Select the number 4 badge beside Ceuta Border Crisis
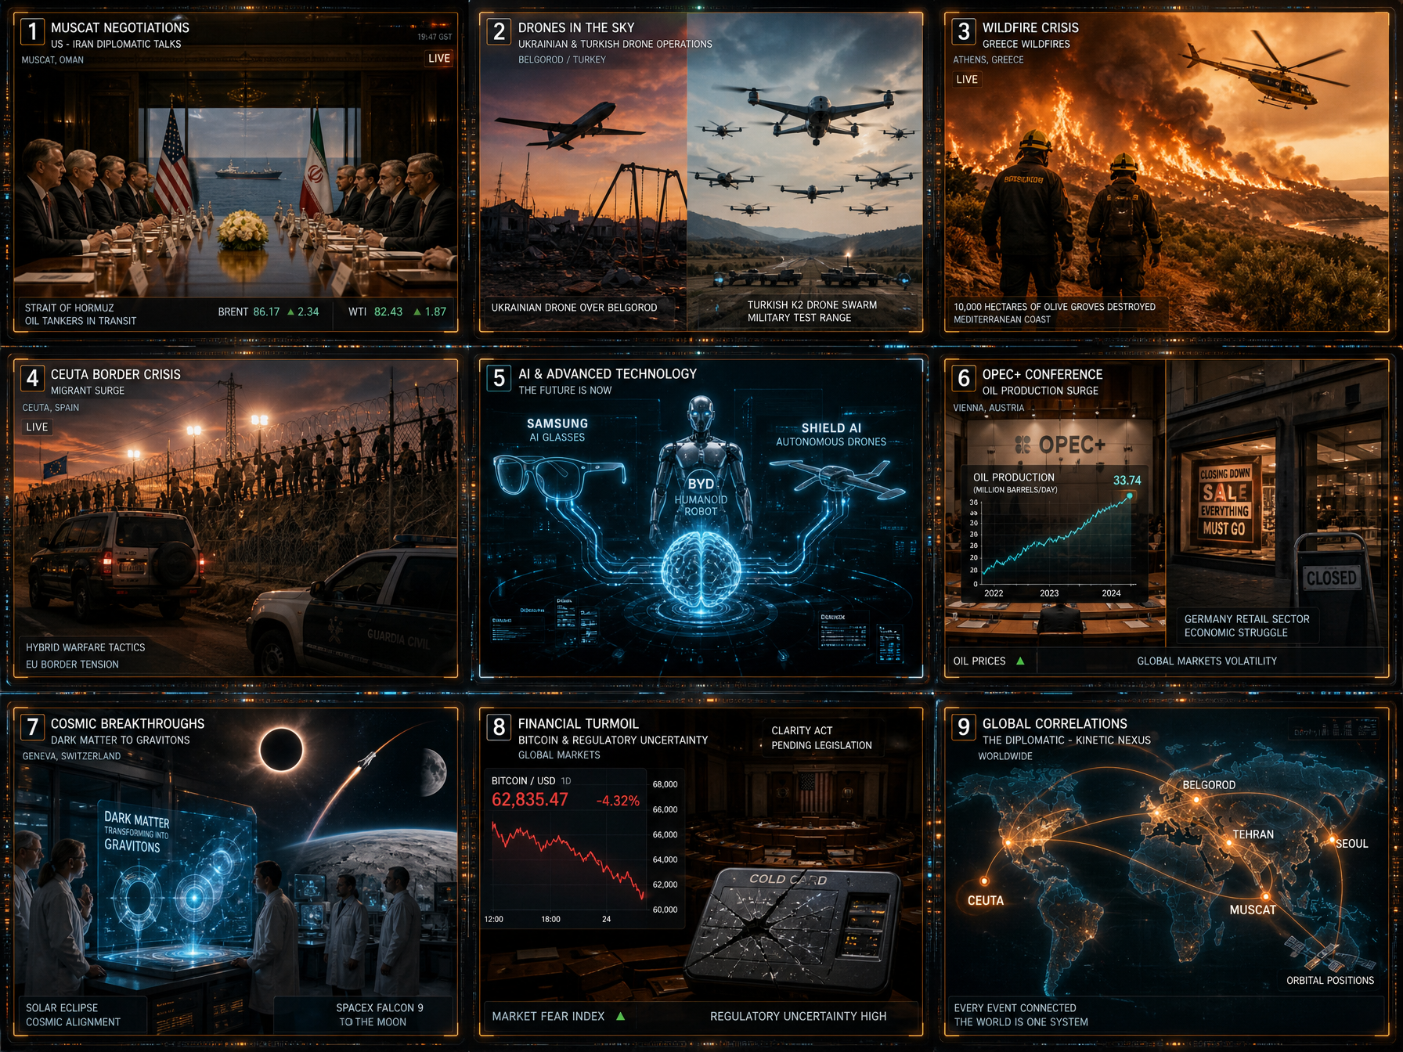This screenshot has width=1403, height=1052. coord(32,378)
